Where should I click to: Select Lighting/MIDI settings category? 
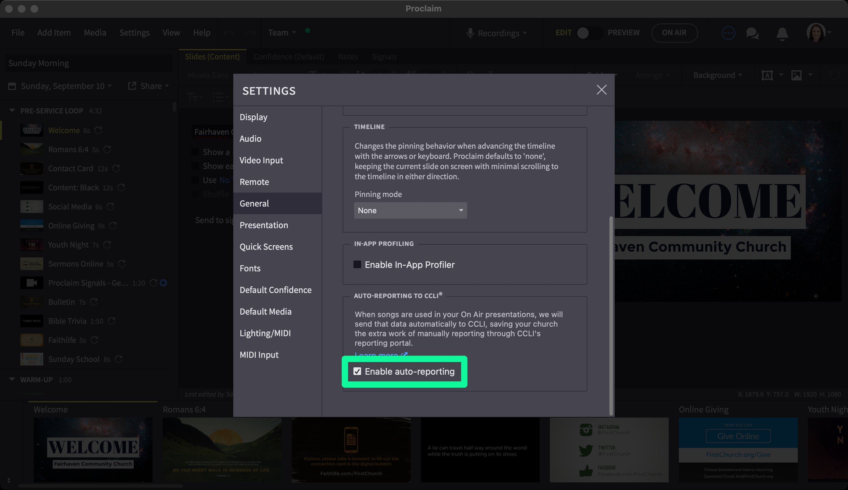click(277, 333)
